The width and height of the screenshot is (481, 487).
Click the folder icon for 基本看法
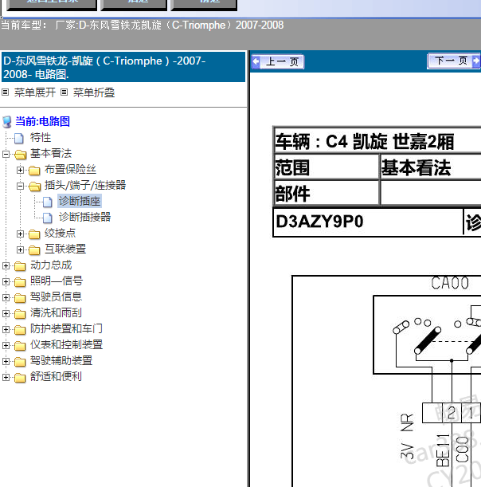(x=20, y=154)
